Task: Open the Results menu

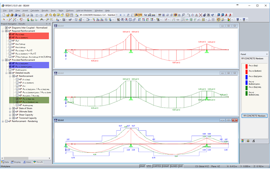Action: 45,11
